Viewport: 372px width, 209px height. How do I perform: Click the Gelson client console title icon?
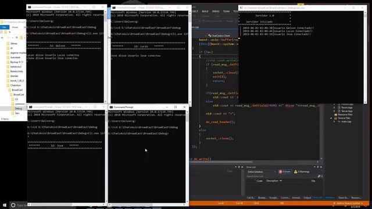pos(30,8)
